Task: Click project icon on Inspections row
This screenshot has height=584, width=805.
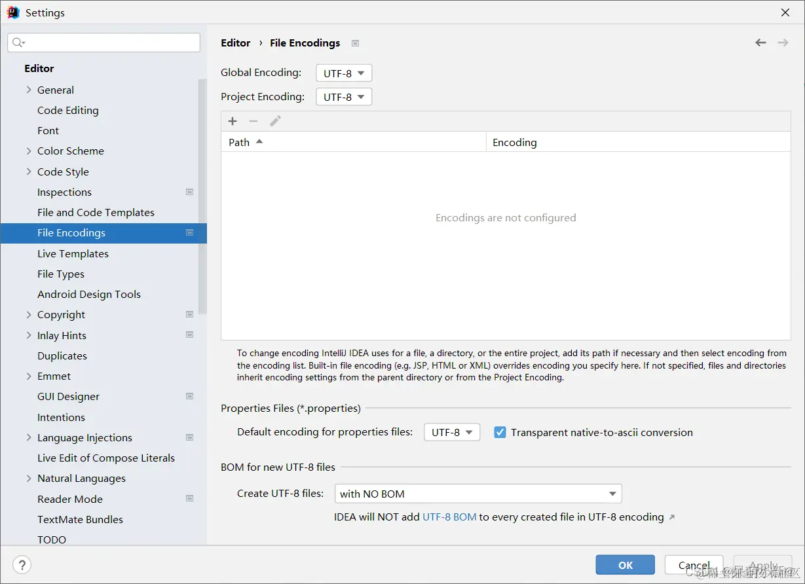Action: [189, 192]
